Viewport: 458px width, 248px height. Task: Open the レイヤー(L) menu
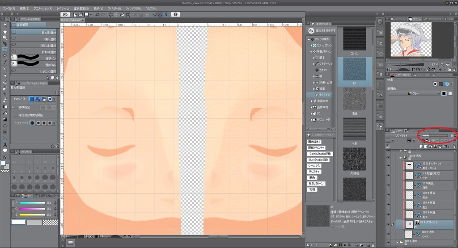coord(63,8)
